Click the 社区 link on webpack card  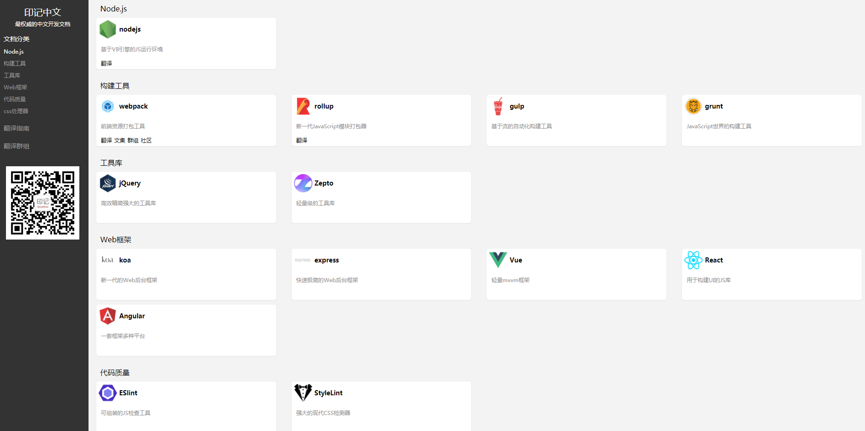click(x=146, y=141)
